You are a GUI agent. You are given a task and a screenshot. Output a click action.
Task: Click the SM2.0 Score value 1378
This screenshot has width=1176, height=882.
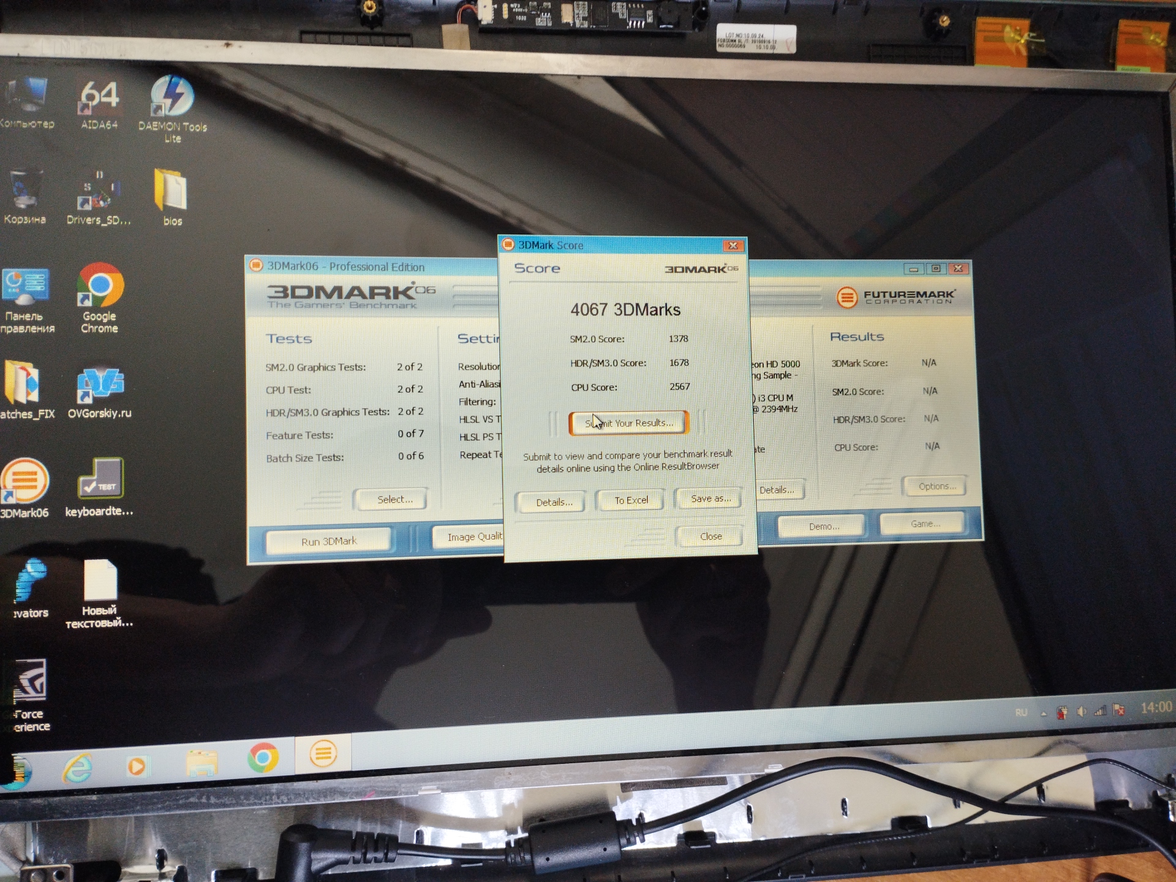678,339
